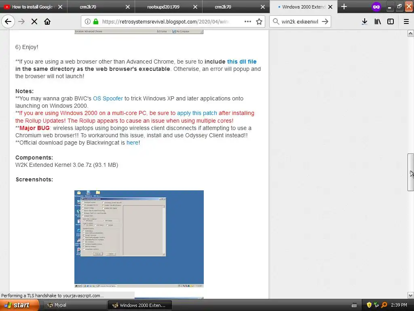Click the '6) Enjoy!' text
The width and height of the screenshot is (414, 311).
click(27, 47)
